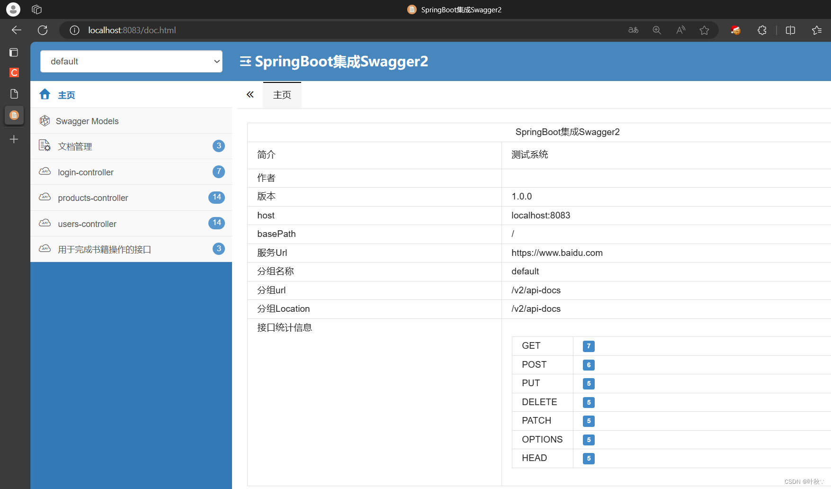Image resolution: width=831 pixels, height=489 pixels.
Task: Click the count badge 14 on products-controller
Action: click(217, 197)
